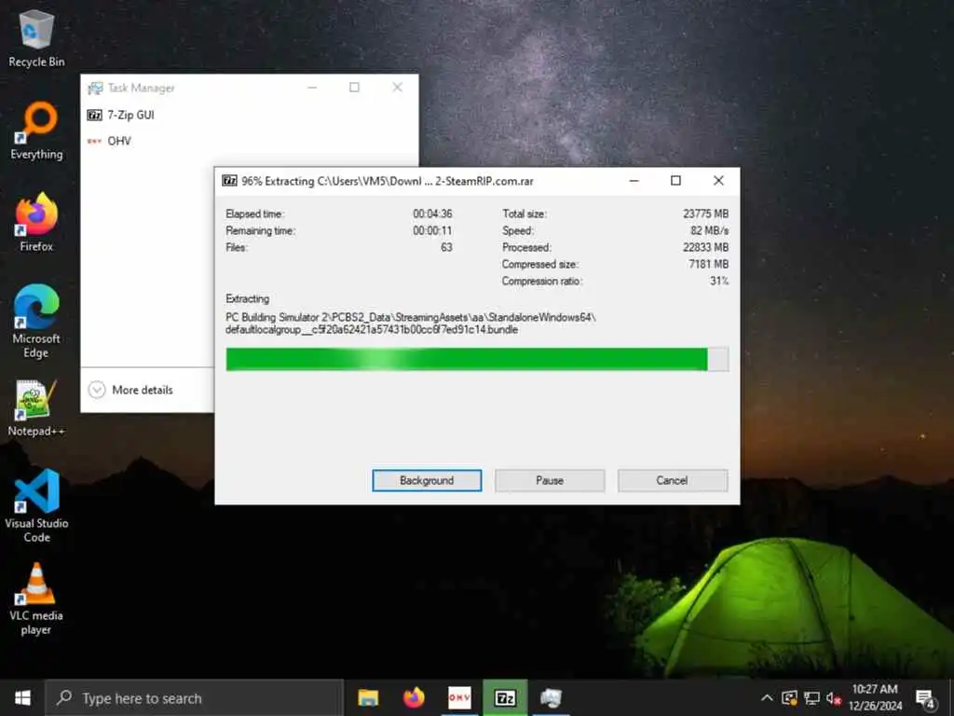The image size is (954, 716).
Task: Open the security tray icon with warning badge
Action: (x=790, y=697)
